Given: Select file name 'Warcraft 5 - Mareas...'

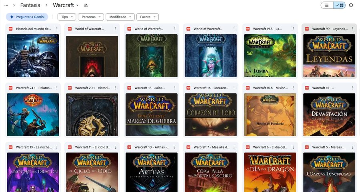Looking at the screenshot, I should click(328, 147).
